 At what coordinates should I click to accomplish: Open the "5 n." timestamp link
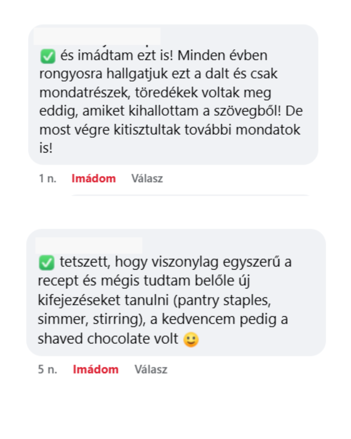point(47,369)
